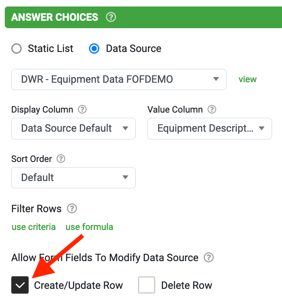Viewport: 282px width, 304px height.
Task: Click the view link beside data source
Action: pyautogui.click(x=248, y=79)
